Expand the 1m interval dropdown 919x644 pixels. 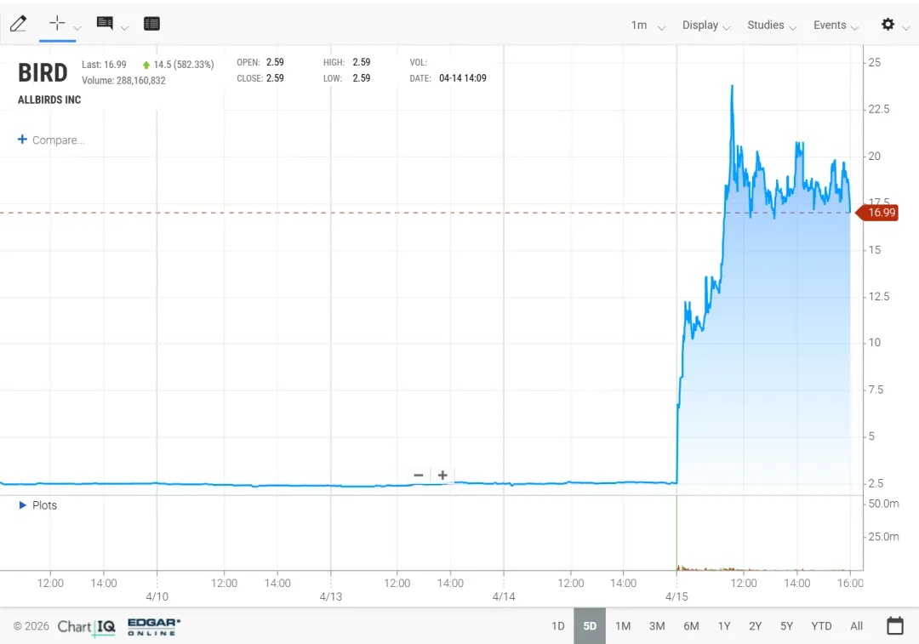[648, 26]
